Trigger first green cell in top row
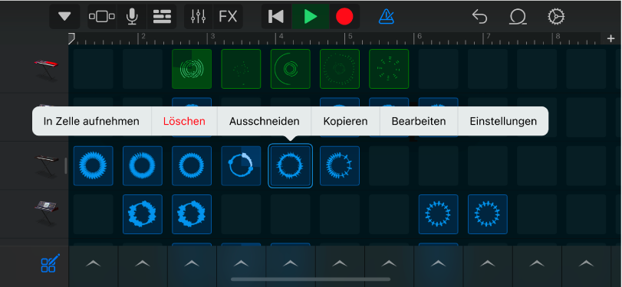622x287 pixels. (192, 69)
